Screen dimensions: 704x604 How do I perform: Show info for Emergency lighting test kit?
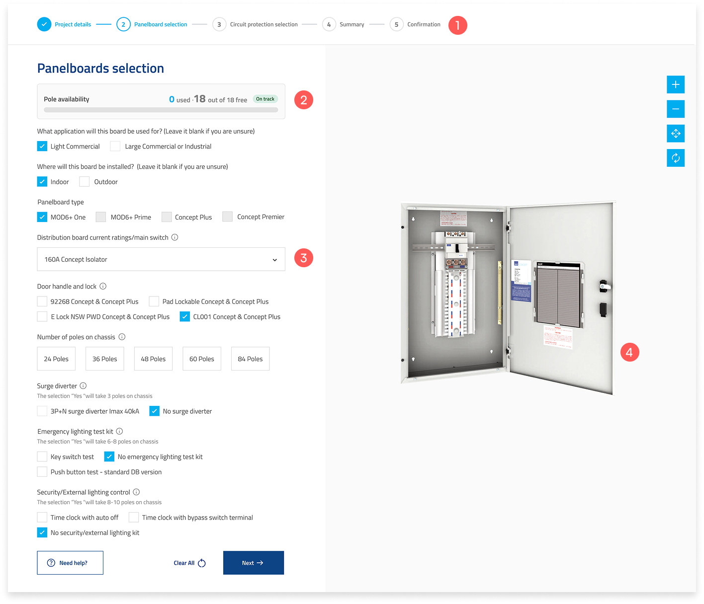tap(119, 431)
